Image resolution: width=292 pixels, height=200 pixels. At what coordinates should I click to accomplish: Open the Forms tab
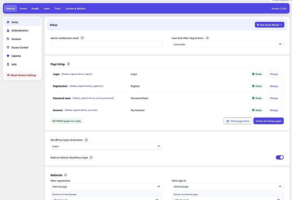(x=23, y=9)
